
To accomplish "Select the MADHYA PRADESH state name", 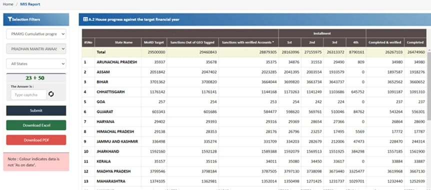I will pos(113,171).
